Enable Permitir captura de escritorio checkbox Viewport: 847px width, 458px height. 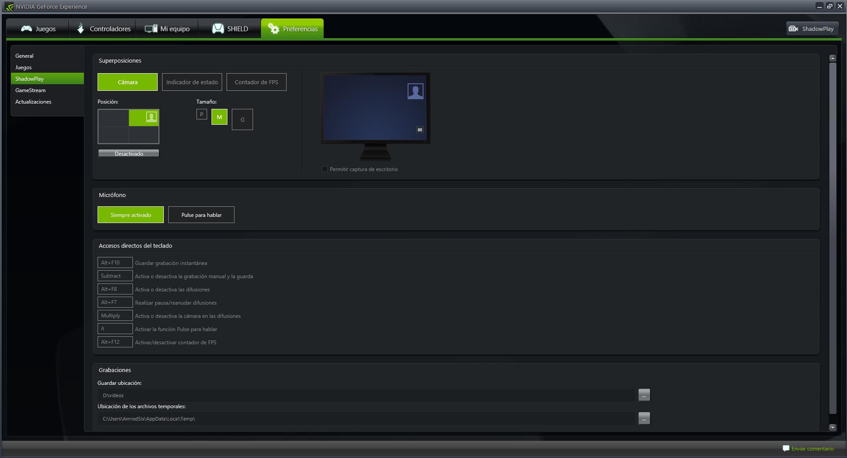click(x=325, y=169)
